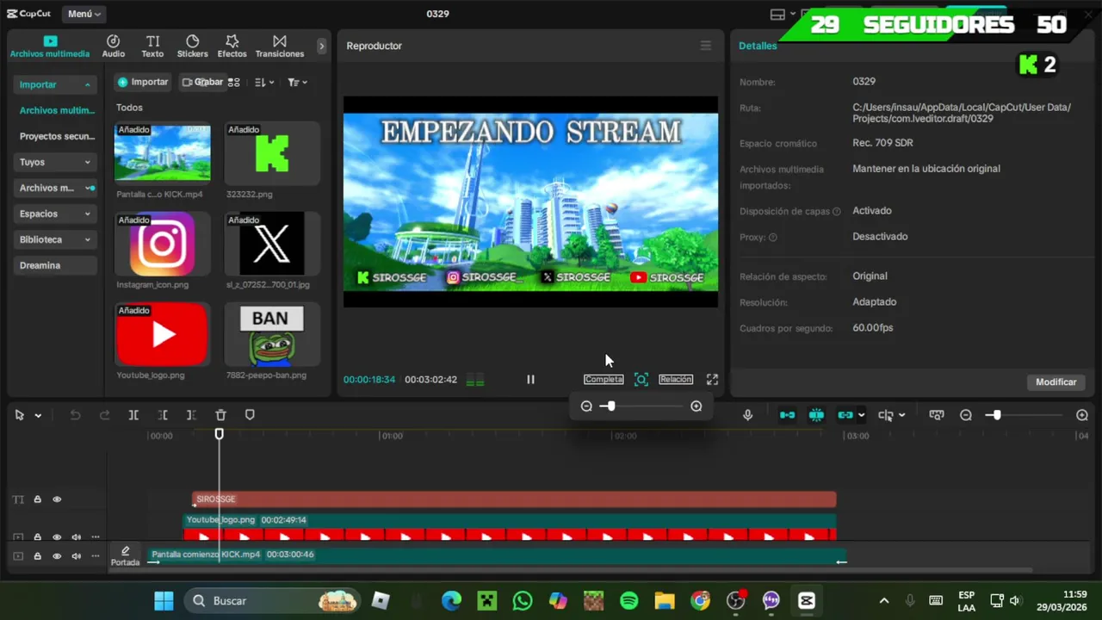Expand the Archivos m... sidebar section
The width and height of the screenshot is (1102, 620).
tap(56, 188)
